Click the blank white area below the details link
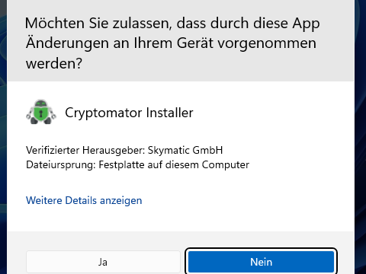 point(181,219)
